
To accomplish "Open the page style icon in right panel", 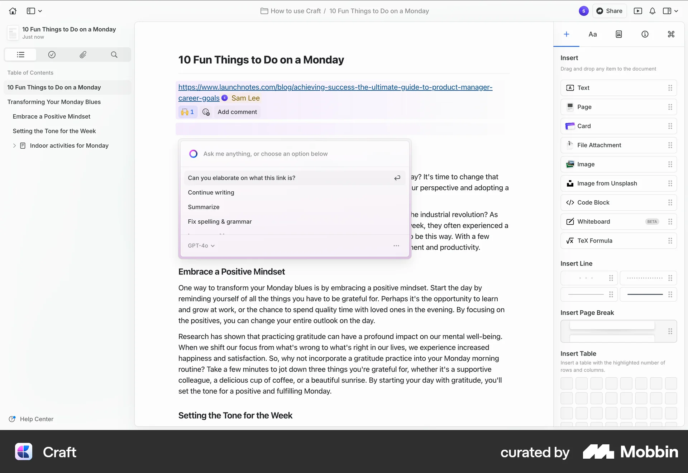I will point(618,34).
